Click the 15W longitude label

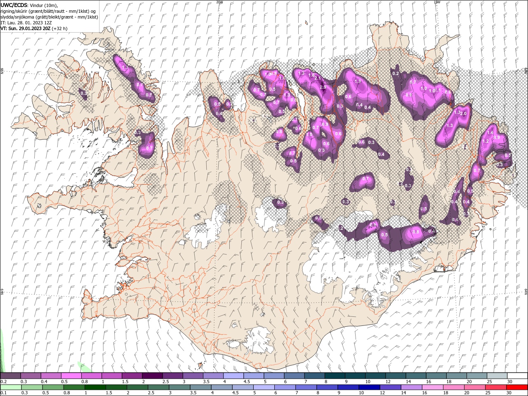[437, 2]
